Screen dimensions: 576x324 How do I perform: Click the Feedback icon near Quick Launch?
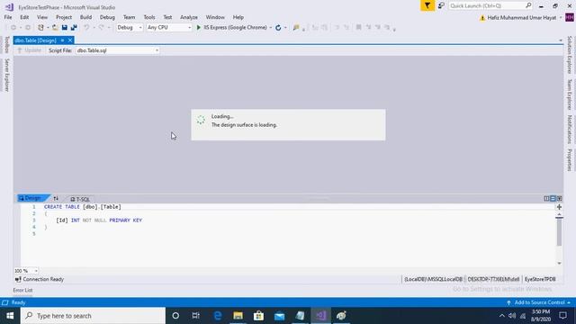point(441,5)
